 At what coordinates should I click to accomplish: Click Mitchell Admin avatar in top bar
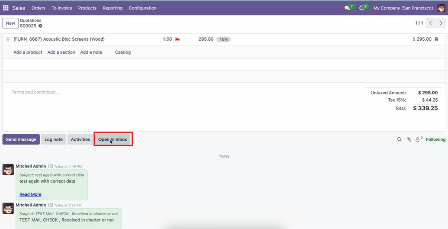442,8
